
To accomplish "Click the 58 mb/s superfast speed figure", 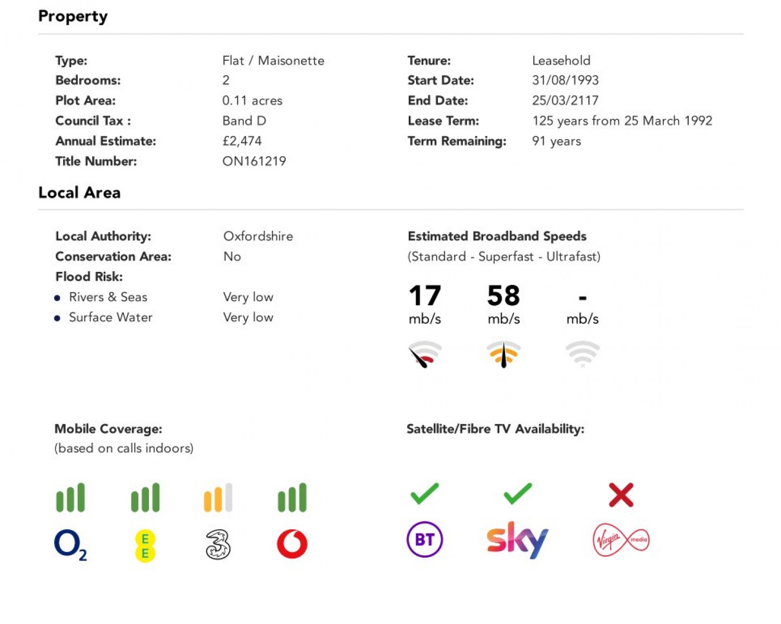I will pos(503,304).
